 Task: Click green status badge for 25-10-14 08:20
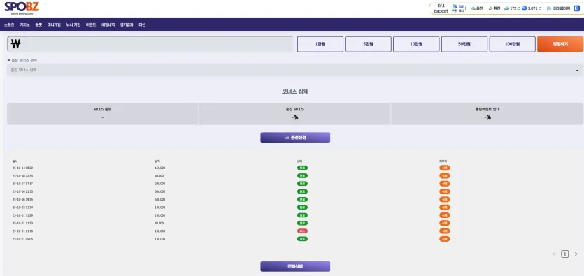[x=302, y=168]
